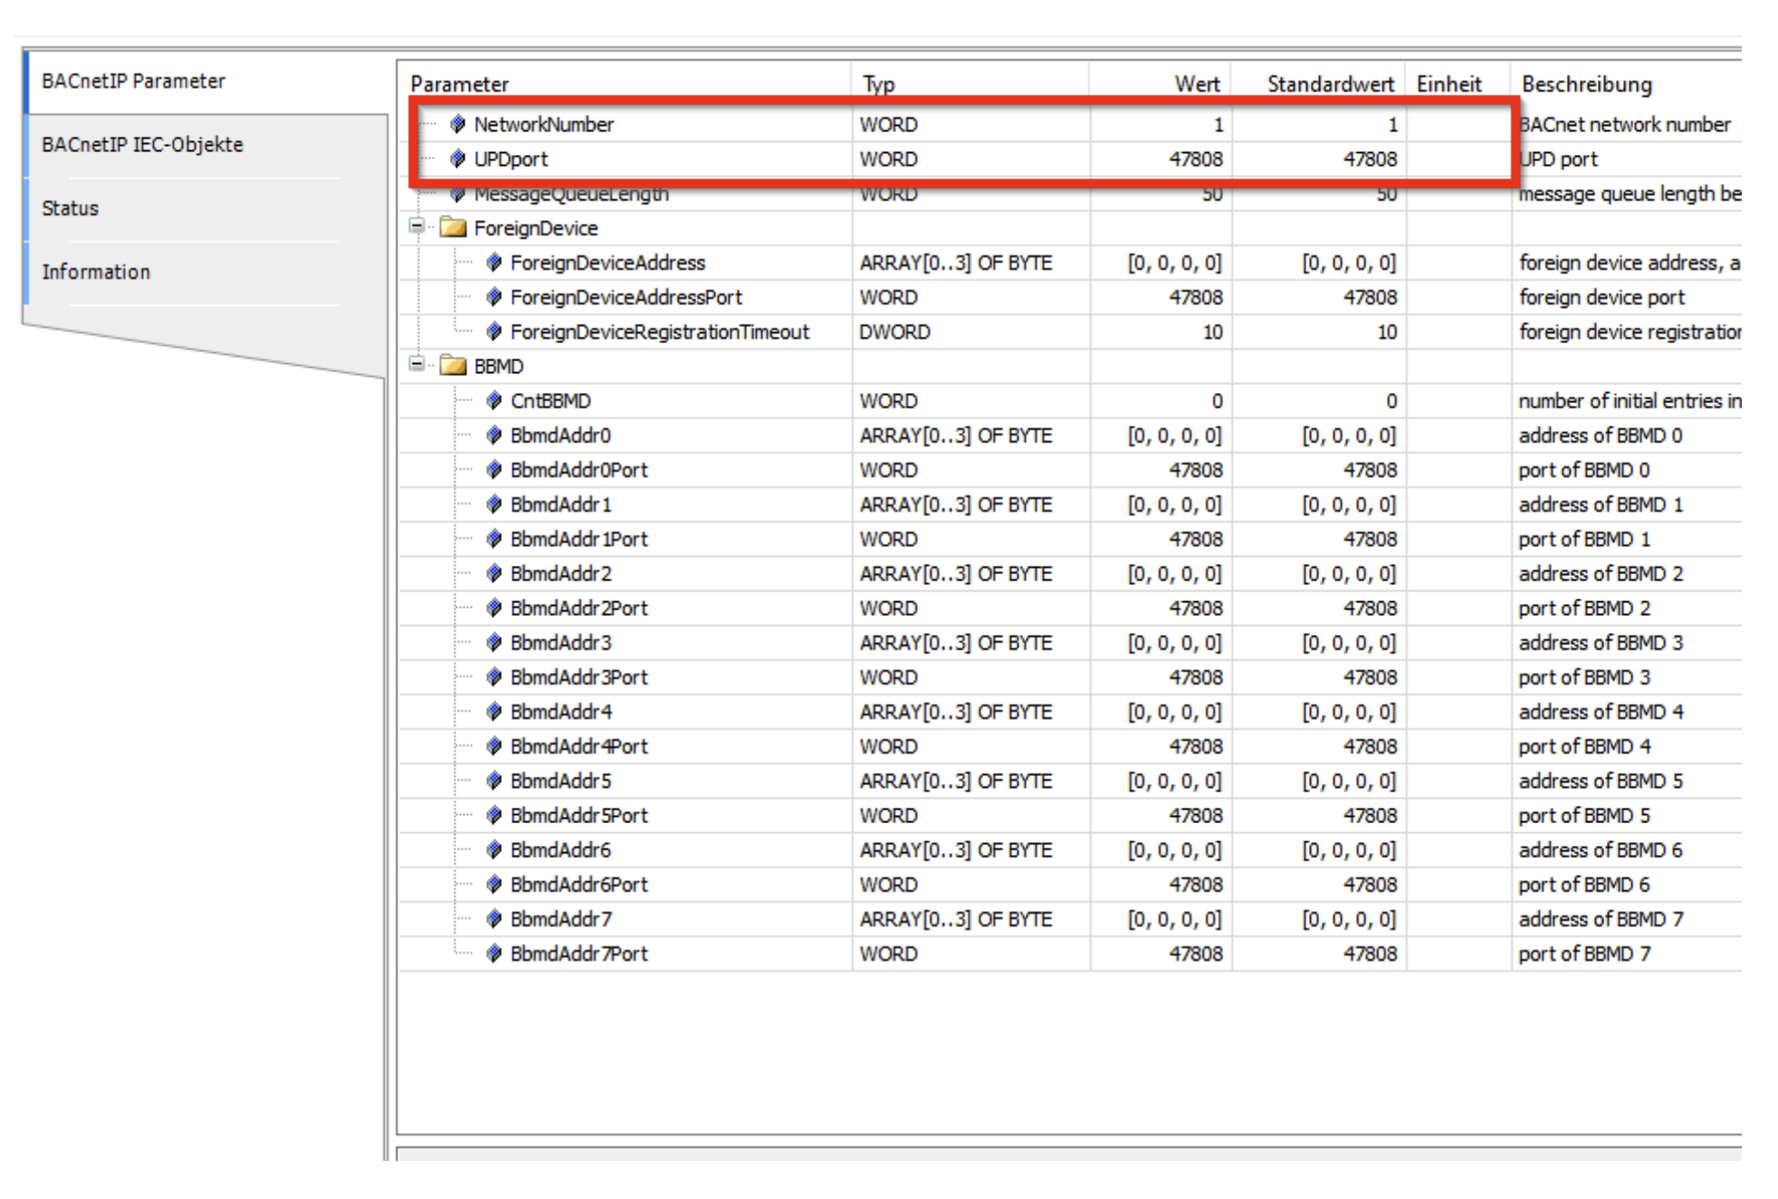Click the BbmdAddr3 parameter icon
Screen dimensions: 1778x1199
point(494,643)
